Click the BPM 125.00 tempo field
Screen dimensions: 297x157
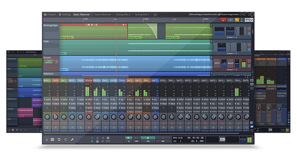[x=179, y=137]
